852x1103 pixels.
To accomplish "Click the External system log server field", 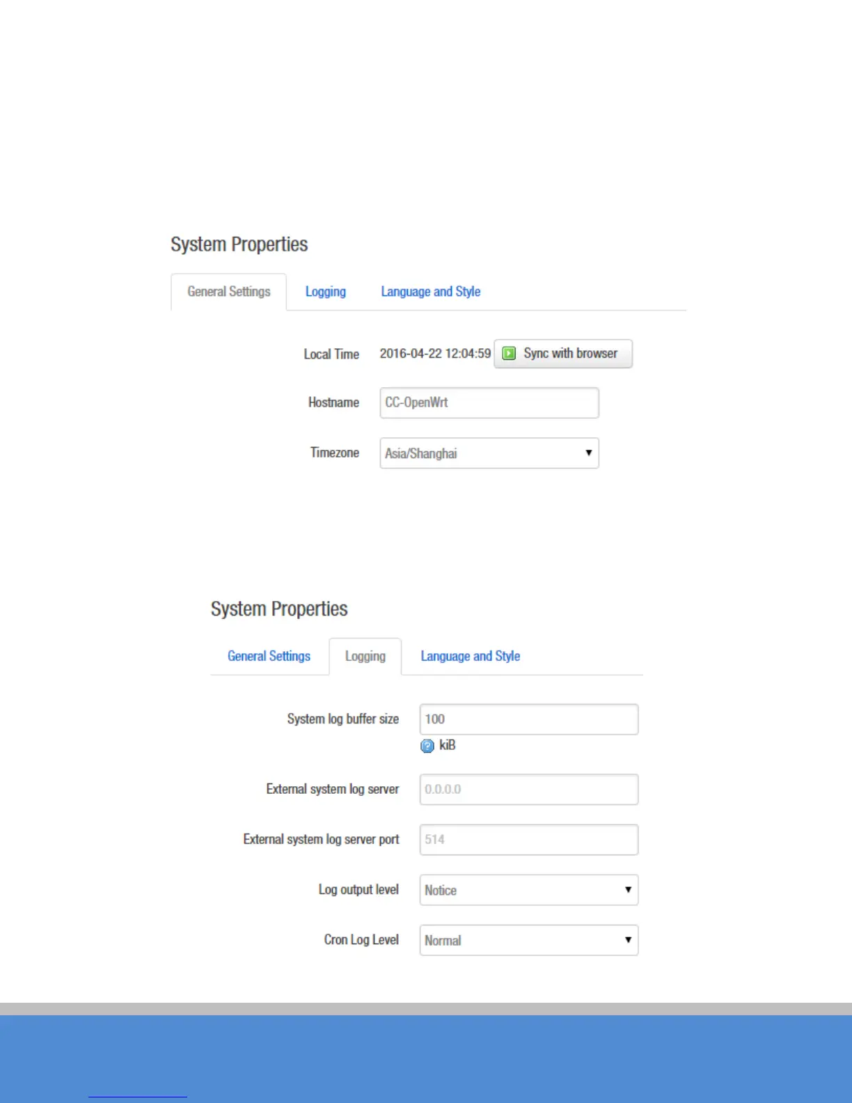I will 528,790.
